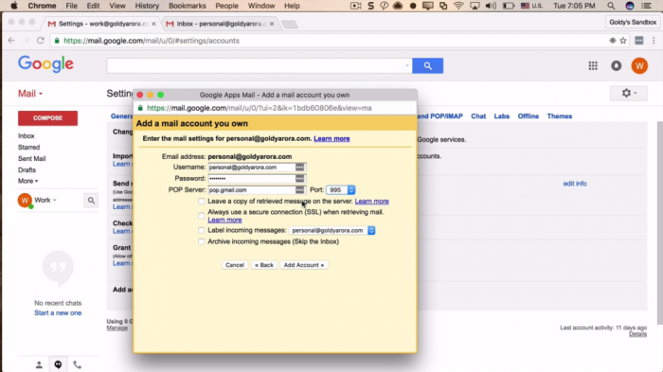Viewport: 663px width, 372px height.
Task: Open the Chat settings tab
Action: 478,116
